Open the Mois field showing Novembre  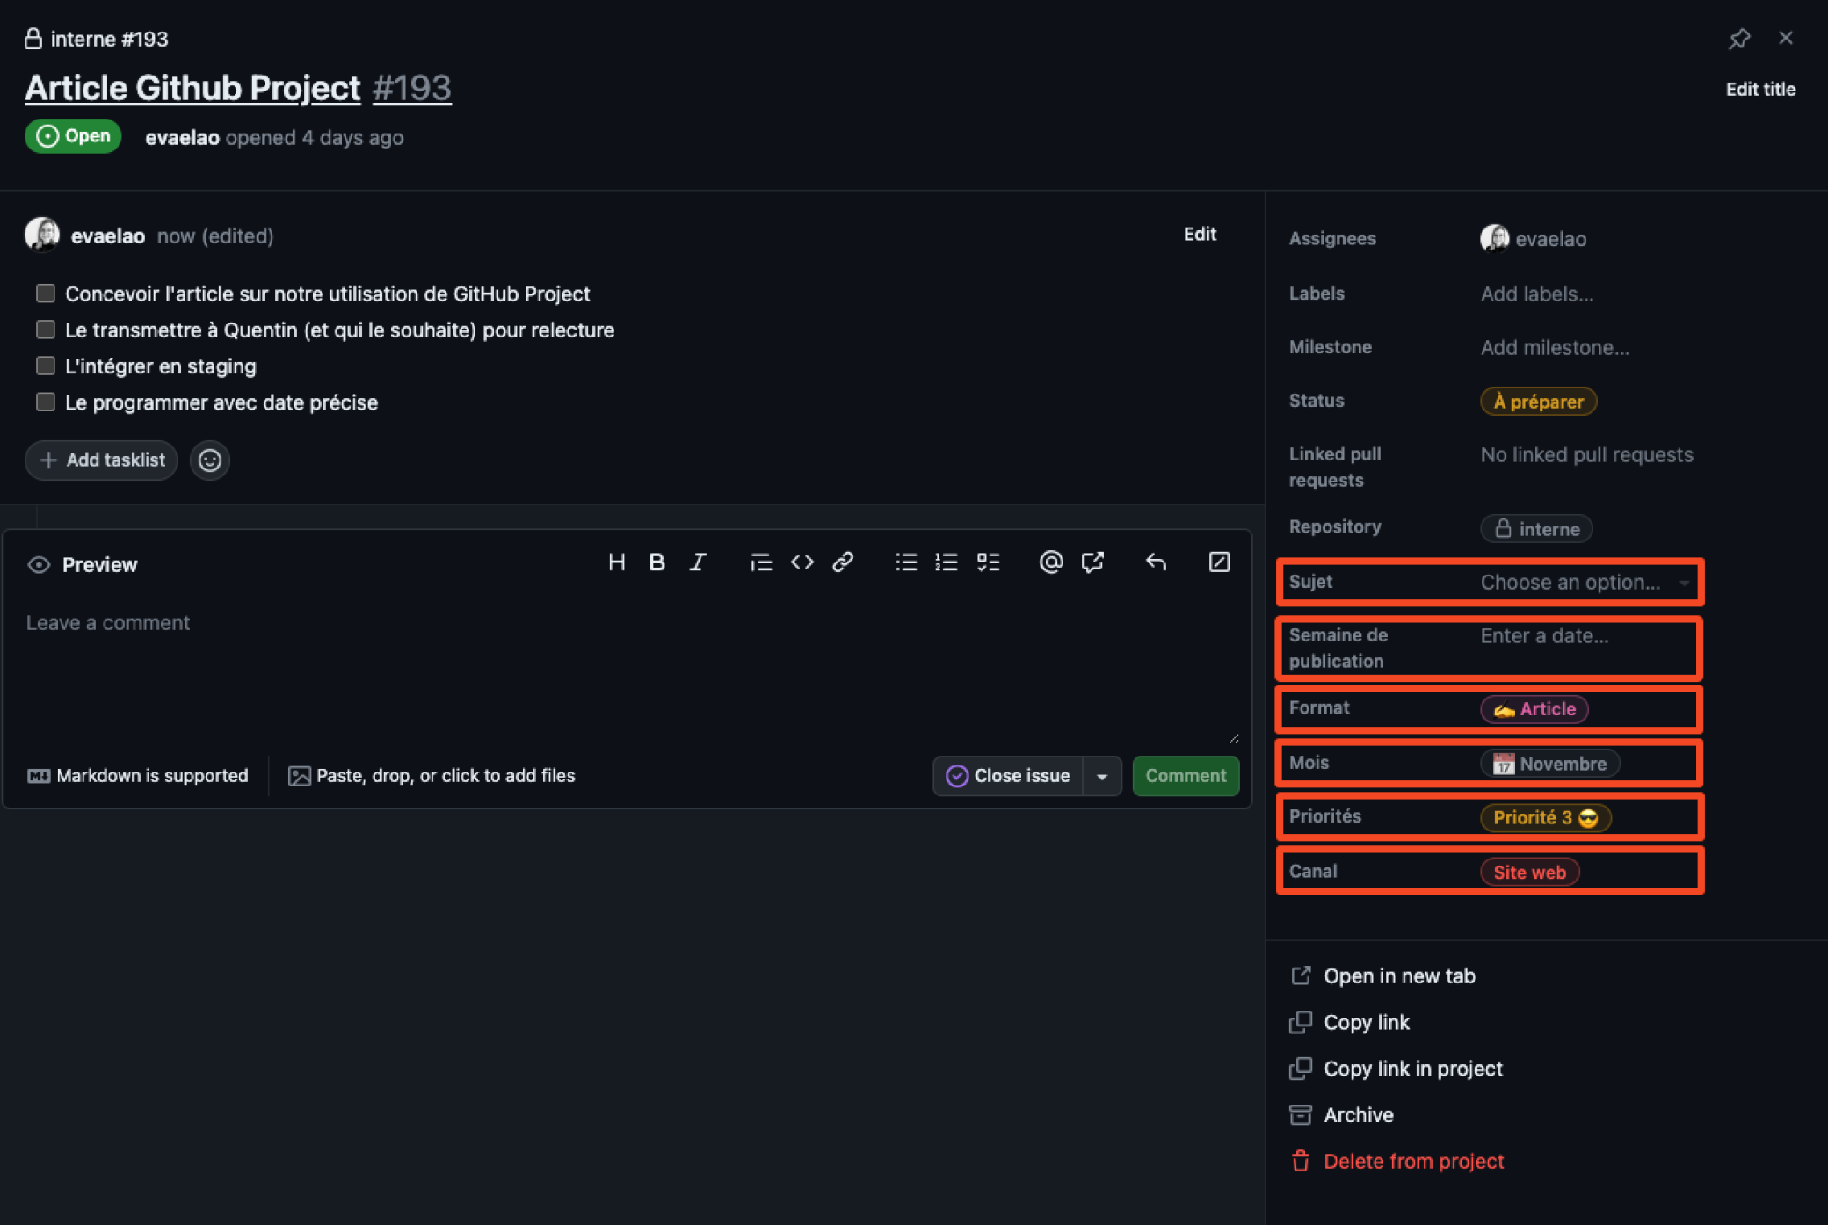click(x=1549, y=763)
